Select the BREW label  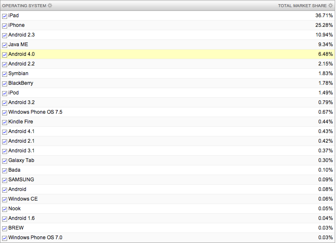(x=16, y=228)
